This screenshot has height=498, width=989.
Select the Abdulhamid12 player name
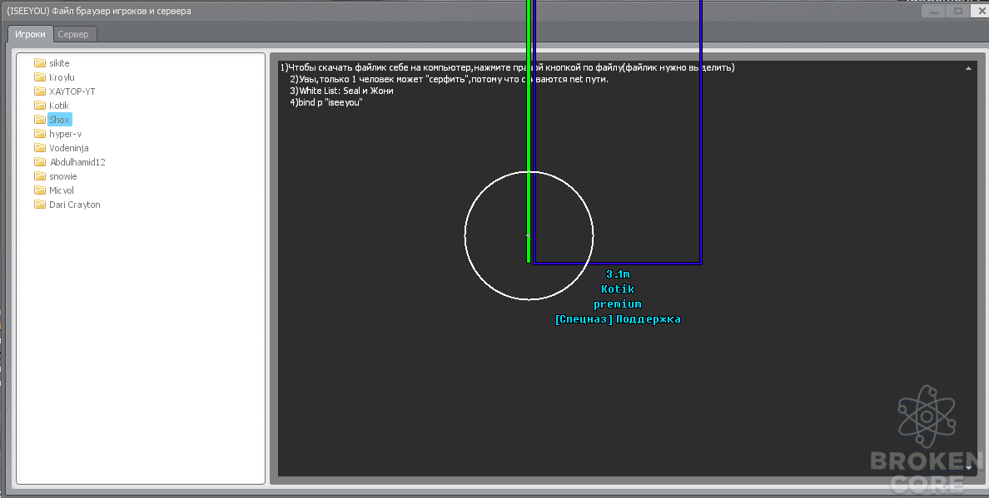[77, 162]
